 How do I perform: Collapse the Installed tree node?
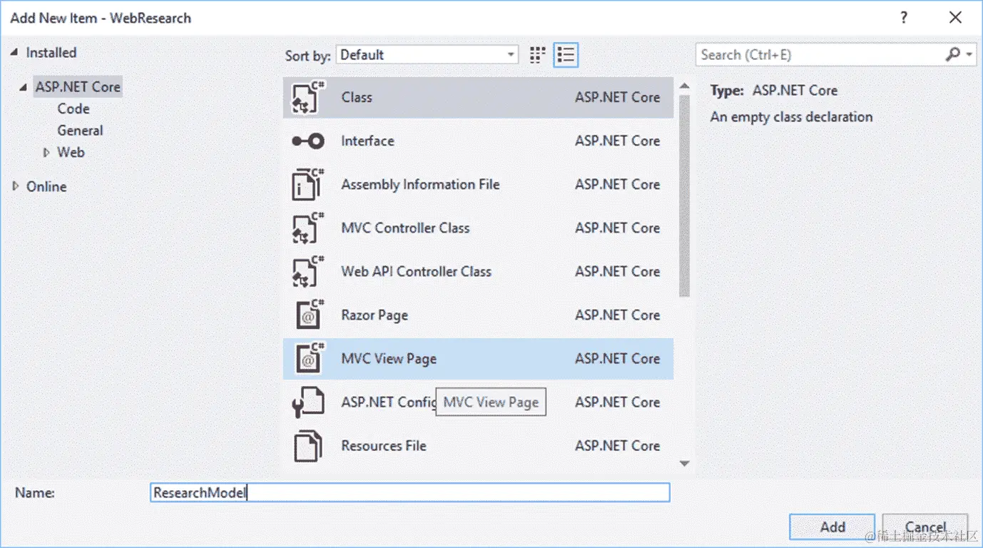pos(15,53)
